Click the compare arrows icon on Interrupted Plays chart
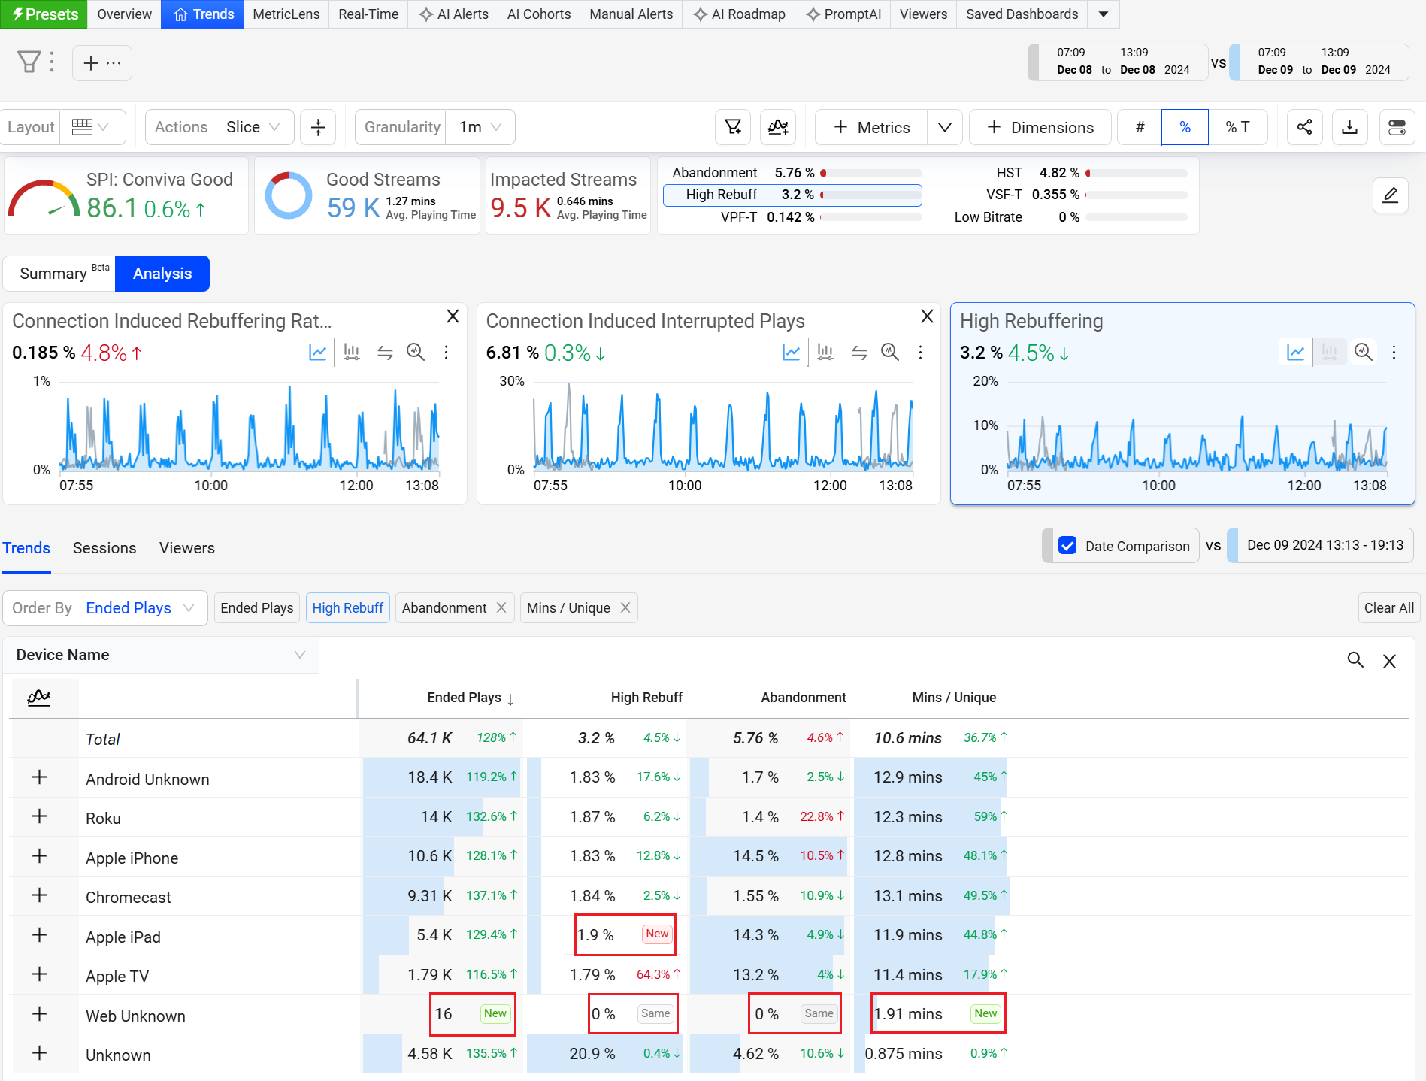Screen dimensions: 1426x1081 (x=859, y=352)
